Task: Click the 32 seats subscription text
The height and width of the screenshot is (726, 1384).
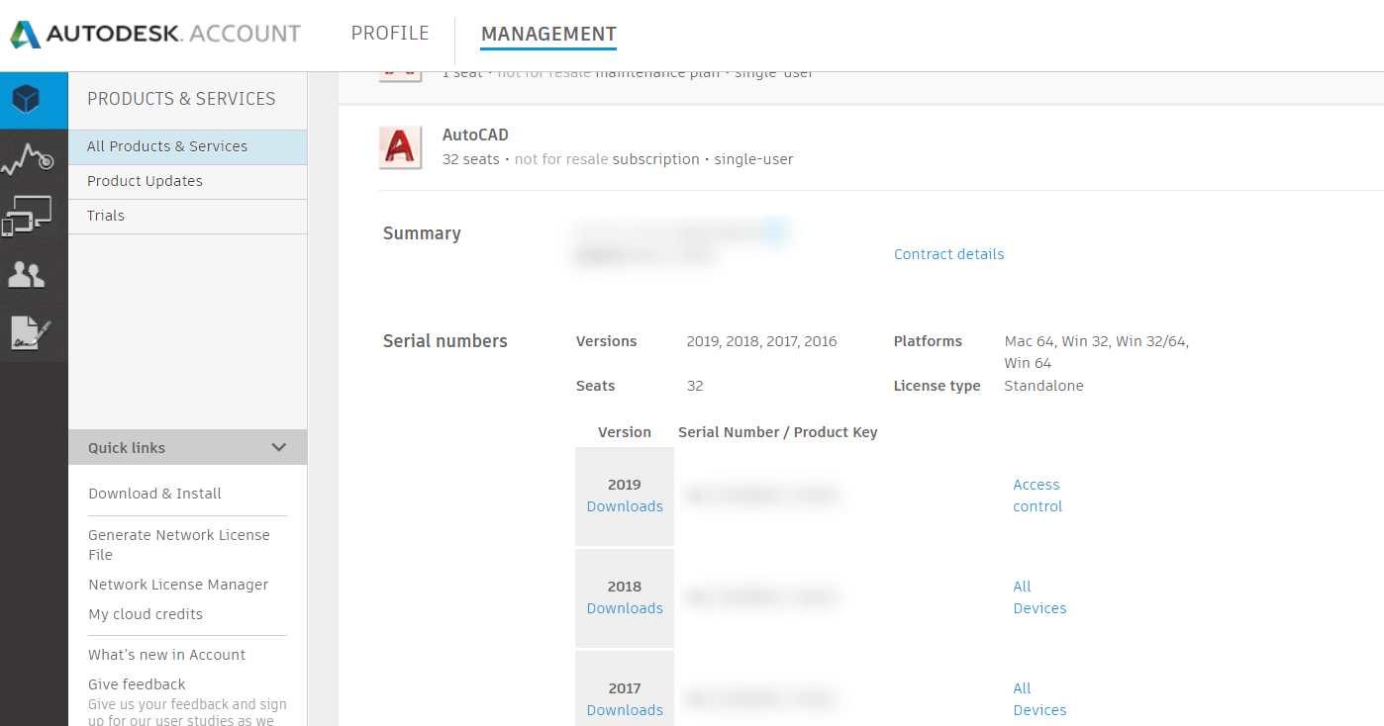Action: click(618, 159)
